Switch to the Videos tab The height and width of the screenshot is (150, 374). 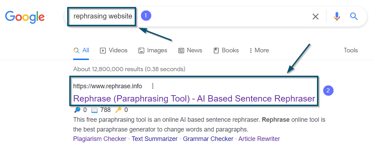[x=114, y=50]
